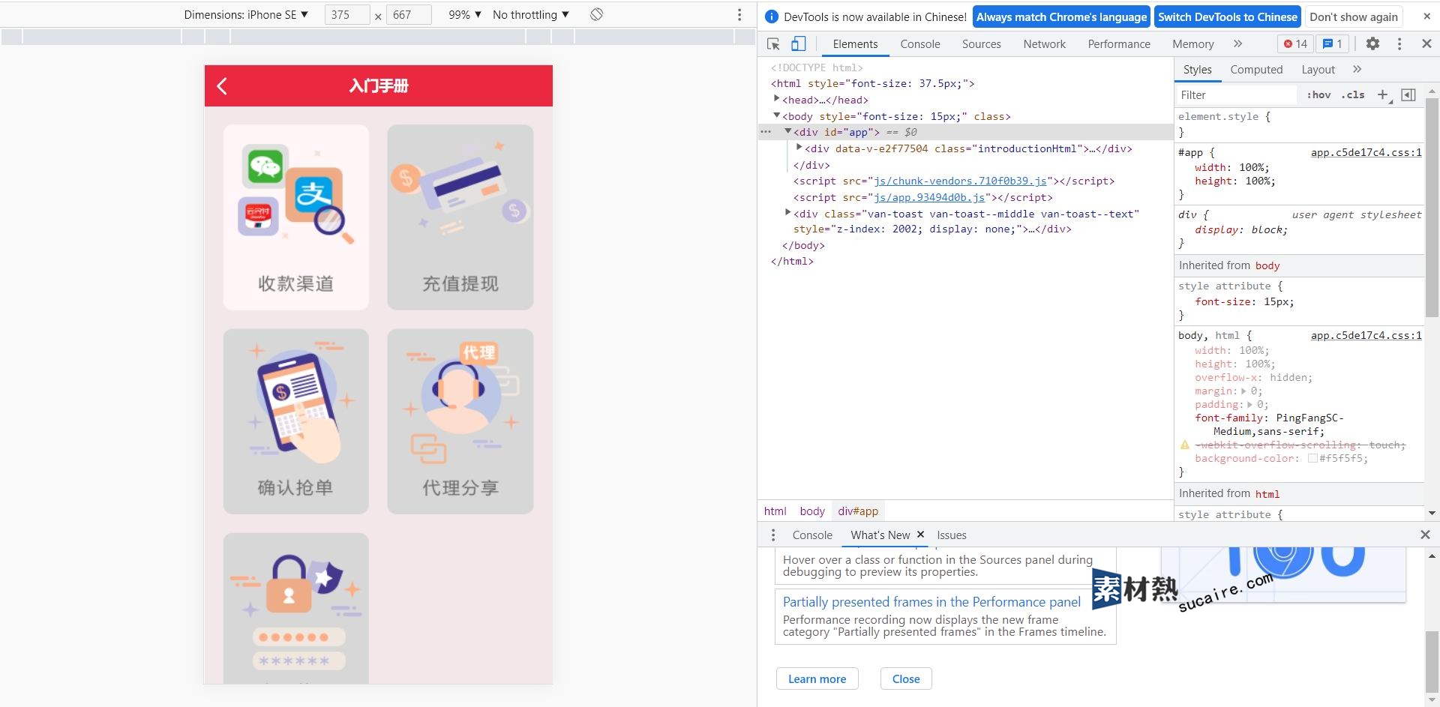1440x707 pixels.
Task: Expand the padding shorthand triangle
Action: 1249,405
